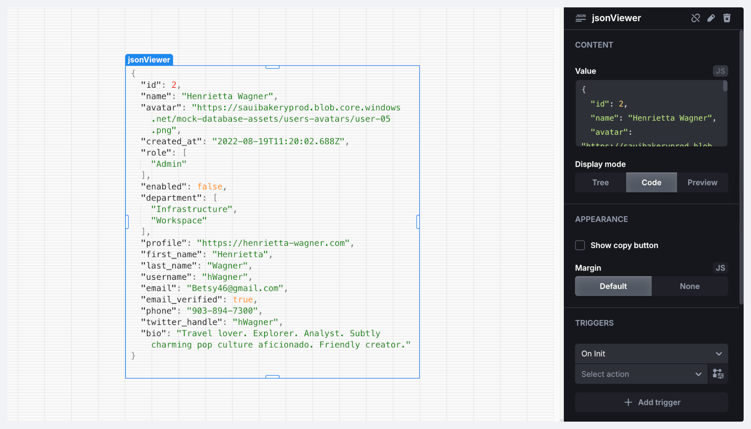The width and height of the screenshot is (751, 429).
Task: Select Code display mode
Action: click(651, 182)
